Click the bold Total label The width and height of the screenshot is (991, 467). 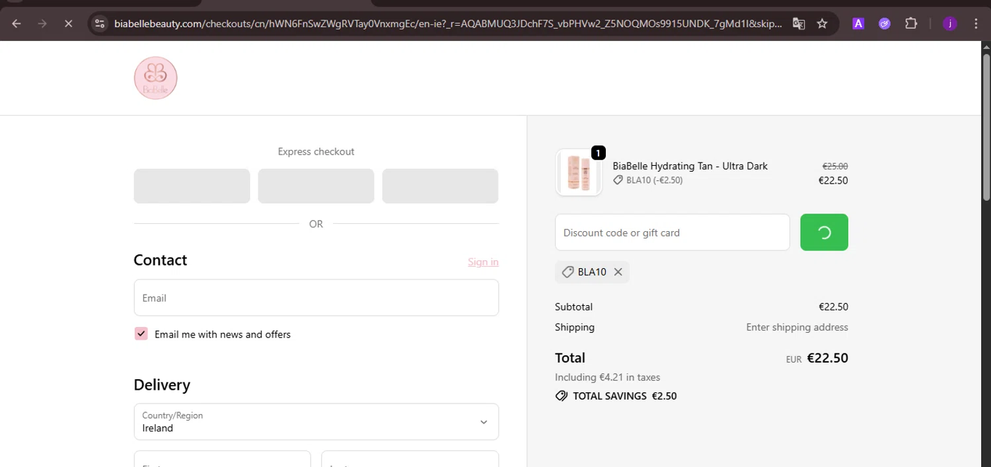pos(570,358)
